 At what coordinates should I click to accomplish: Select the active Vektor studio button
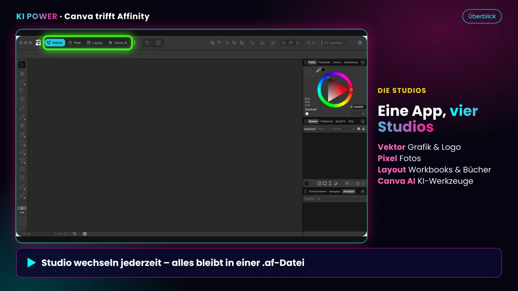click(x=55, y=43)
